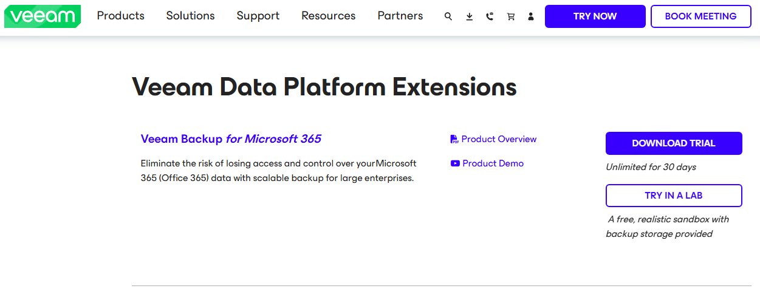Expand the Products menu

pyautogui.click(x=121, y=16)
